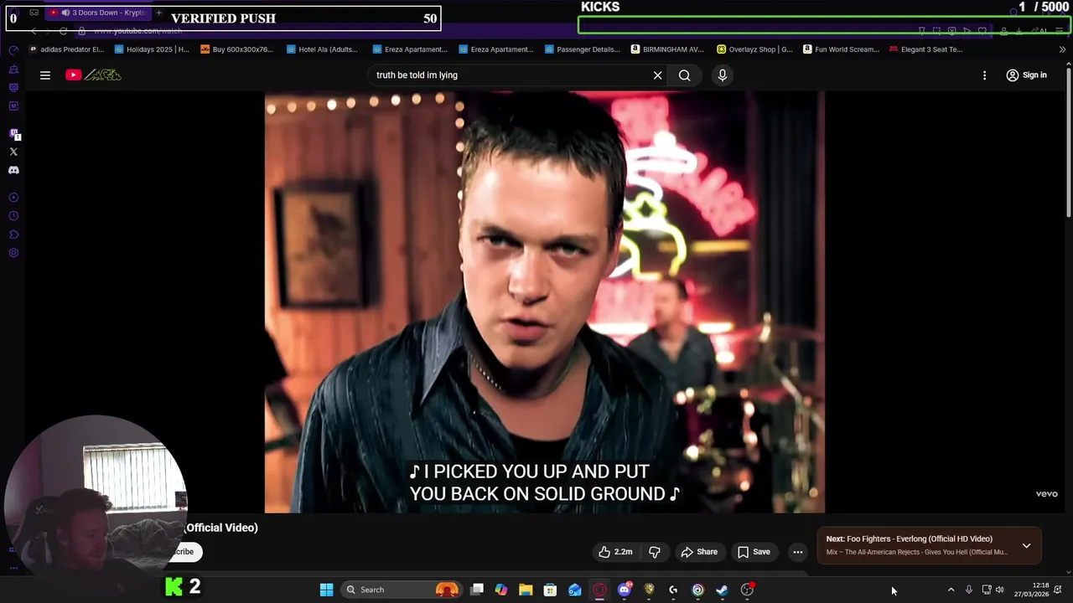
Task: Clear the search box with the X
Action: pyautogui.click(x=658, y=75)
